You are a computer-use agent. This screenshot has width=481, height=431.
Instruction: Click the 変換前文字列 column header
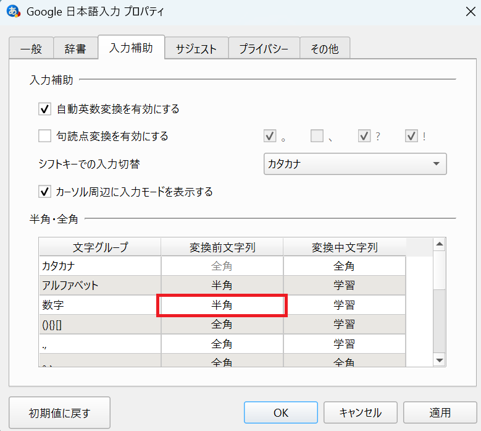pos(222,247)
